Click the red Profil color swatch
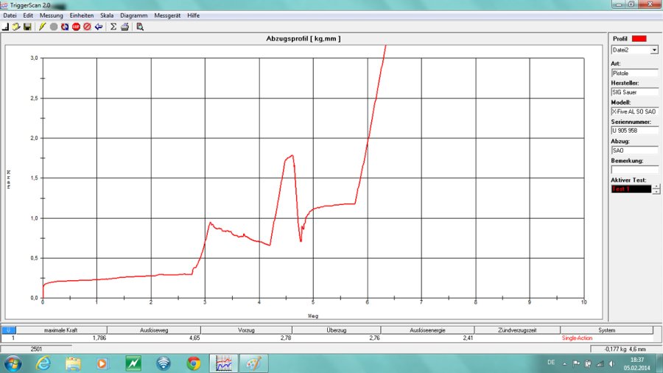 point(639,38)
